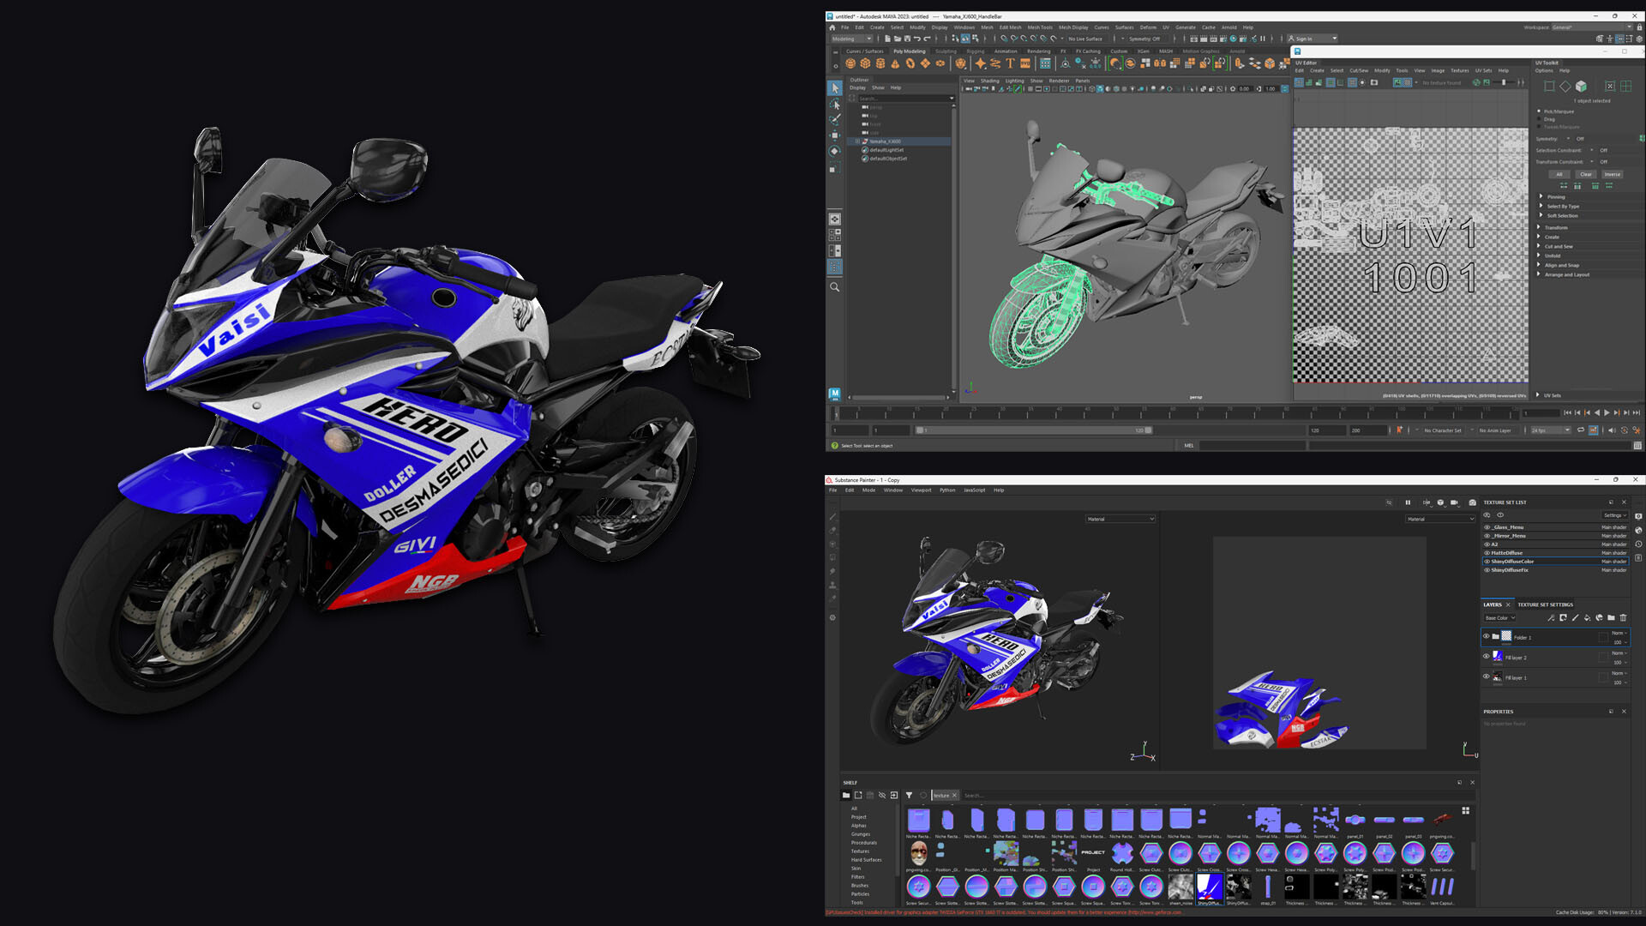Hide the _Glass_Menu texture set
The width and height of the screenshot is (1646, 926).
coord(1487,527)
